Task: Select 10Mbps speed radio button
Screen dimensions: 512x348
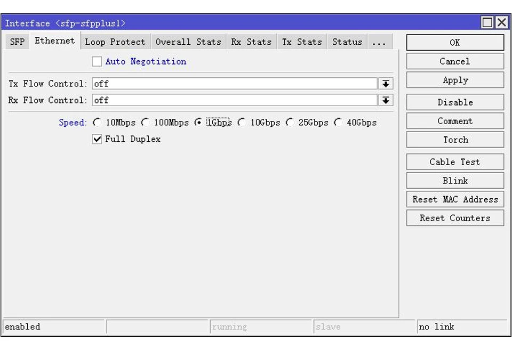Action: click(97, 123)
